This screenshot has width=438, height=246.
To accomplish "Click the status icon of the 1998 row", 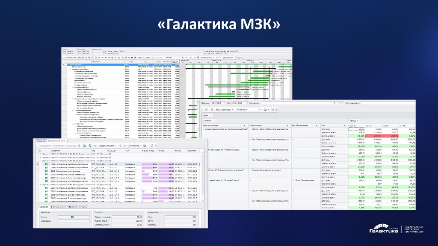I will 46,164.
